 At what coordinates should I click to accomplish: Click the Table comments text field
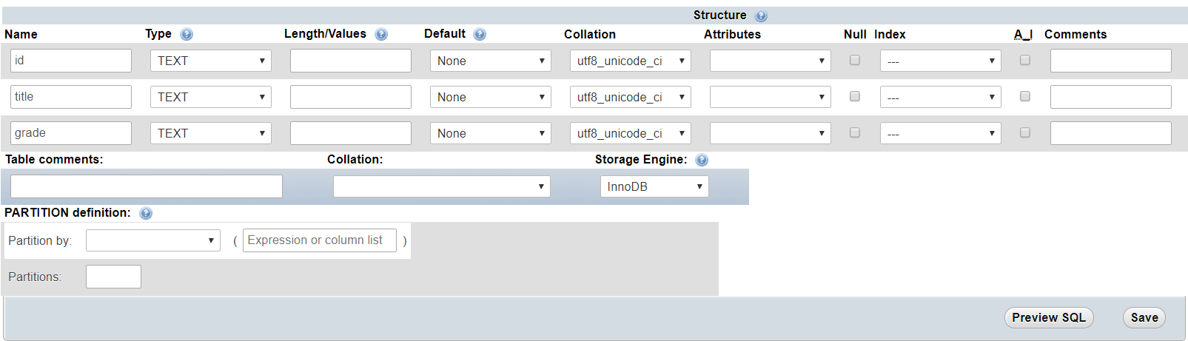click(147, 186)
